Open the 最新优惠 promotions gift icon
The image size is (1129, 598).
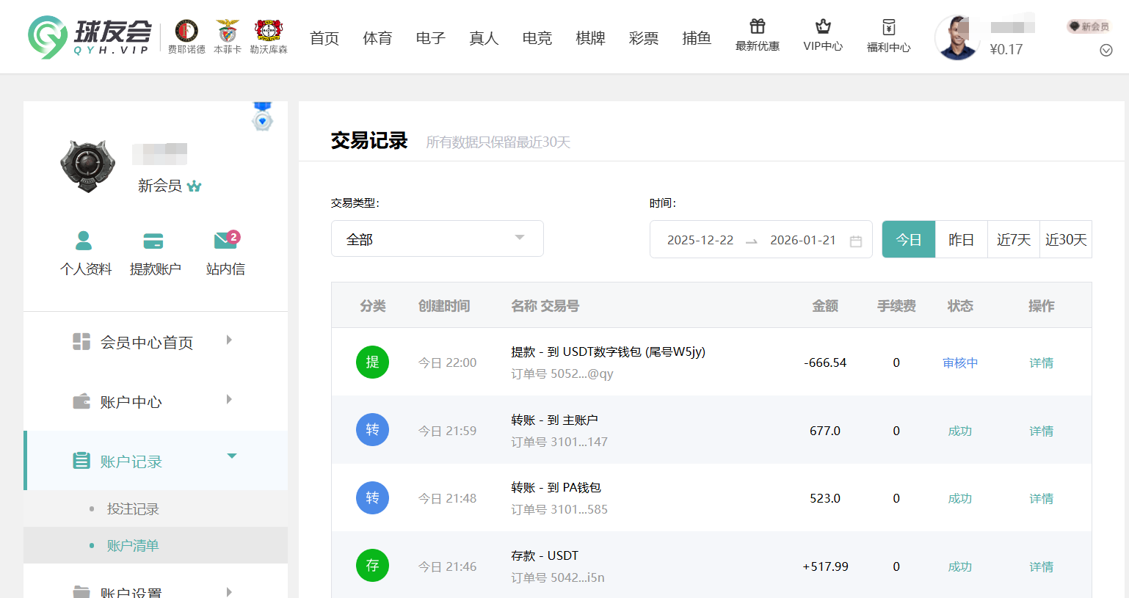[x=758, y=34]
